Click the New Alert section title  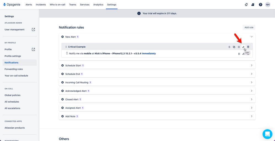point(71,37)
